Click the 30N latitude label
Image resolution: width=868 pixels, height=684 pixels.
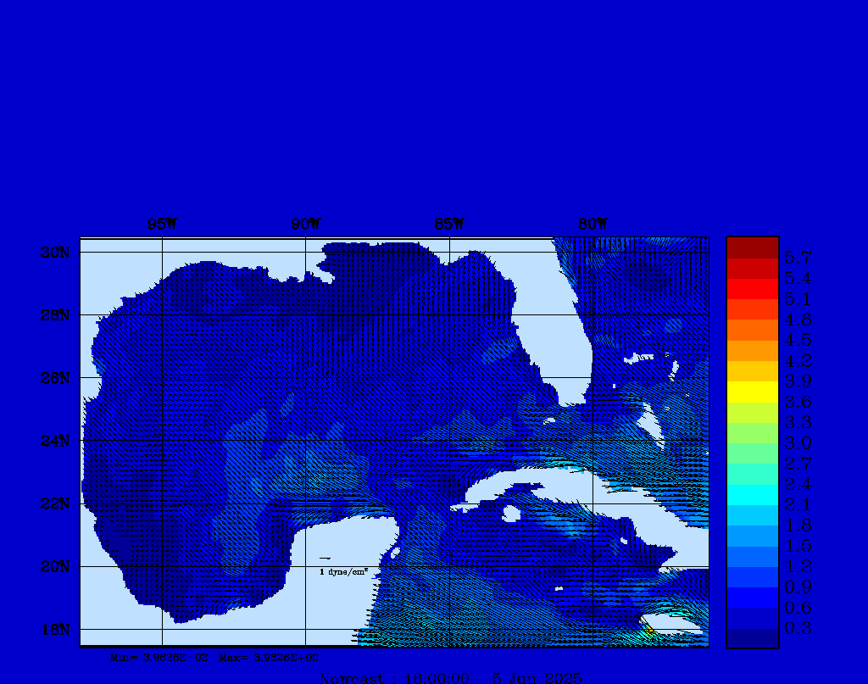coord(53,253)
